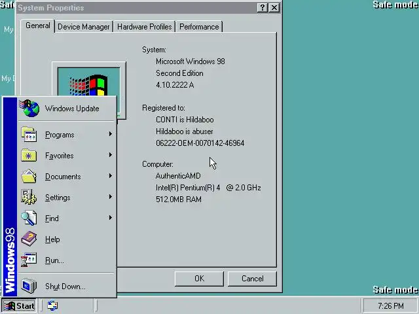
Task: Choose the Documents menu label
Action: coord(63,177)
